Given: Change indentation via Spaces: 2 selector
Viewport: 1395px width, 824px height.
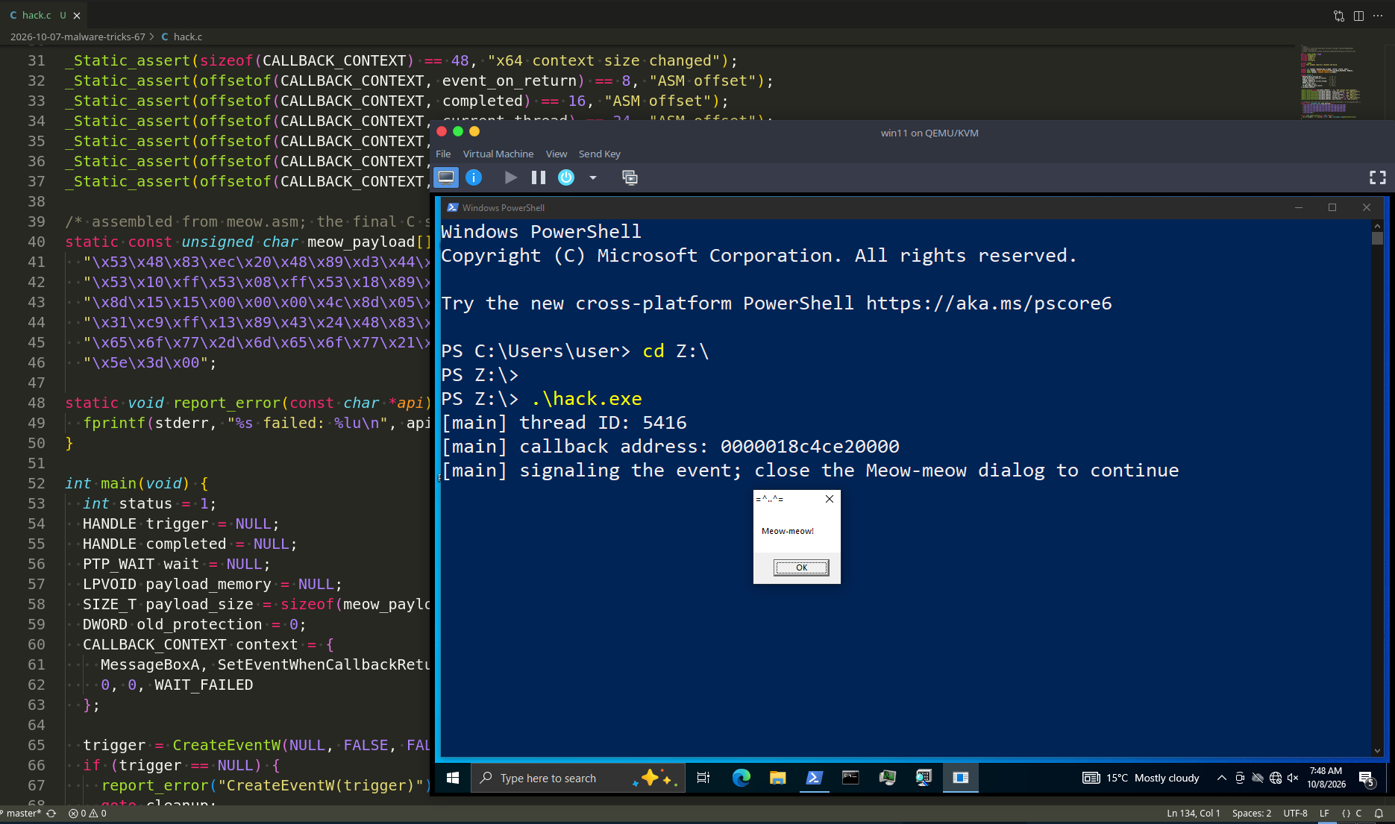Looking at the screenshot, I should 1252,814.
